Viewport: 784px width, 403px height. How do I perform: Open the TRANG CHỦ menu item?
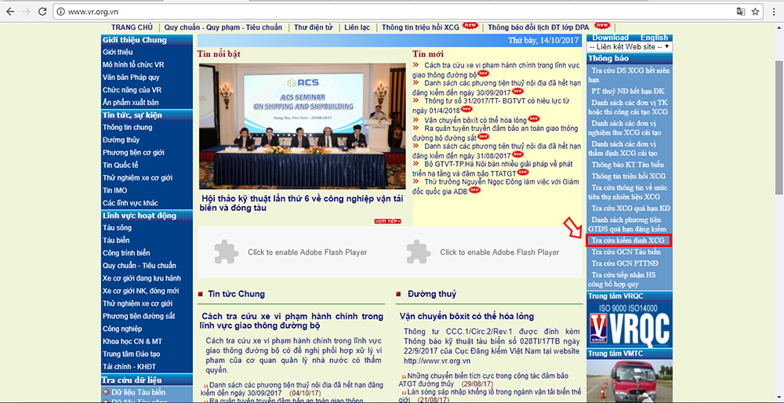[x=132, y=27]
